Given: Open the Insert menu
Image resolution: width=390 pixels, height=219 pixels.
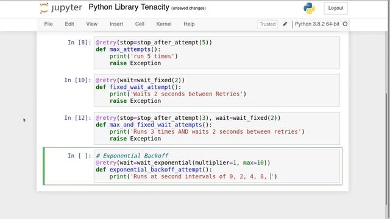Looking at the screenshot, I should (116, 24).
